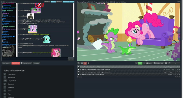This screenshot has height=98, width=183.
Task: Open the Emote List
Action: [36, 63]
